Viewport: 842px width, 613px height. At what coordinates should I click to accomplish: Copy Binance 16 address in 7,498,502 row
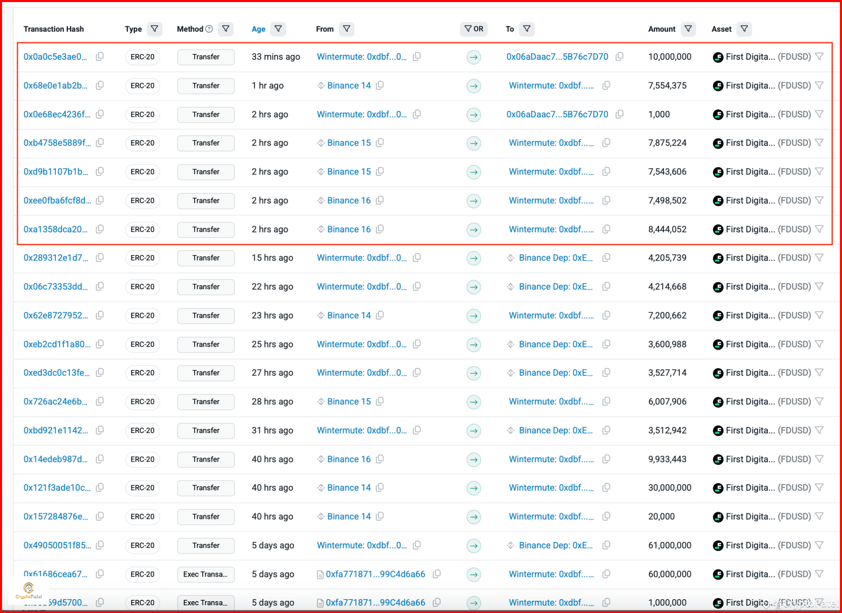pos(380,200)
